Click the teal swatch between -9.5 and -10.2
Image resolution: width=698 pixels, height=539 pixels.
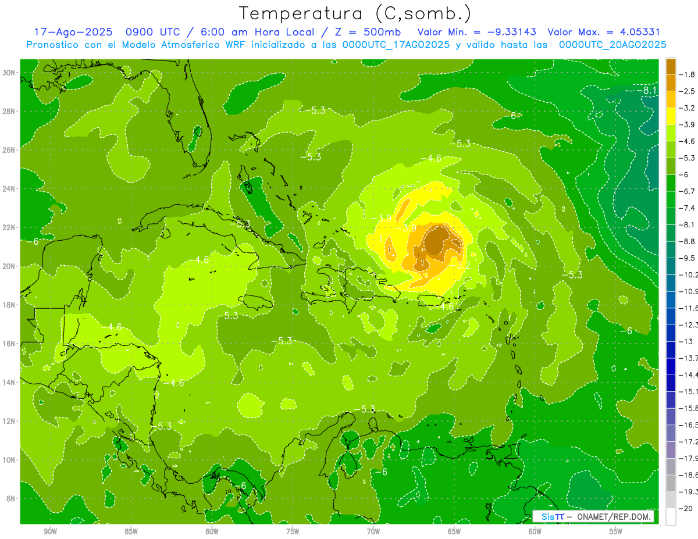[x=671, y=266]
